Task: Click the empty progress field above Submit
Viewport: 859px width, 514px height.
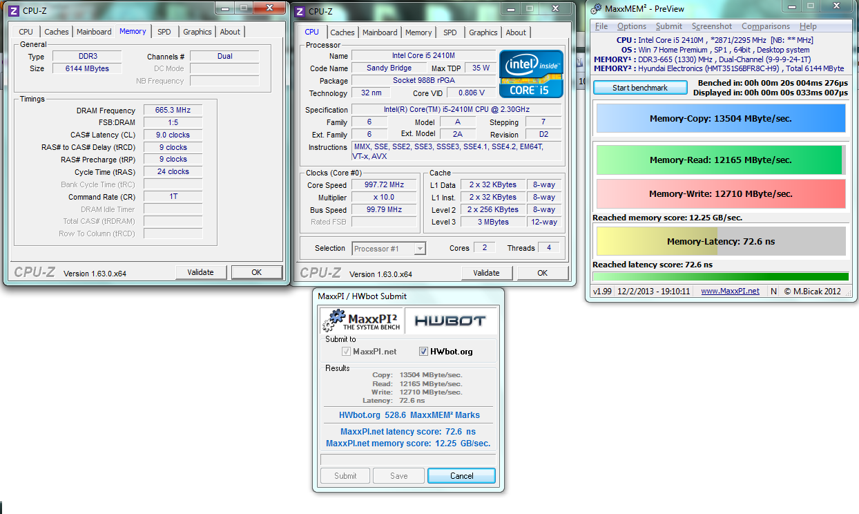Action: (407, 459)
